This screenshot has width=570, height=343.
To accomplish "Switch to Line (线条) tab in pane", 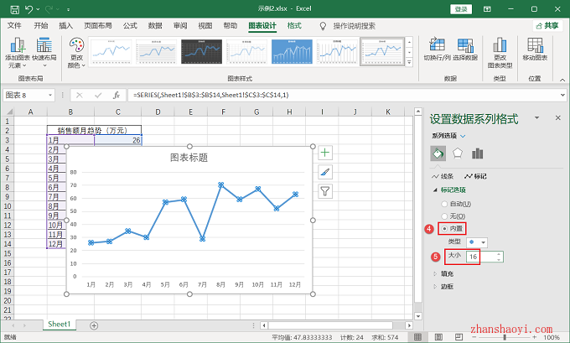I will coord(443,176).
